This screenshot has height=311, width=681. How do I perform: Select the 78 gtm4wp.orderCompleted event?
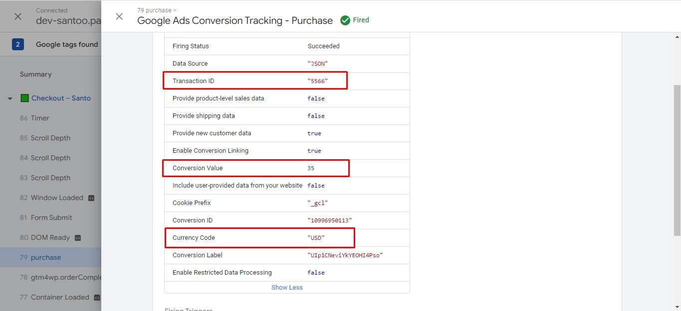pyautogui.click(x=66, y=277)
